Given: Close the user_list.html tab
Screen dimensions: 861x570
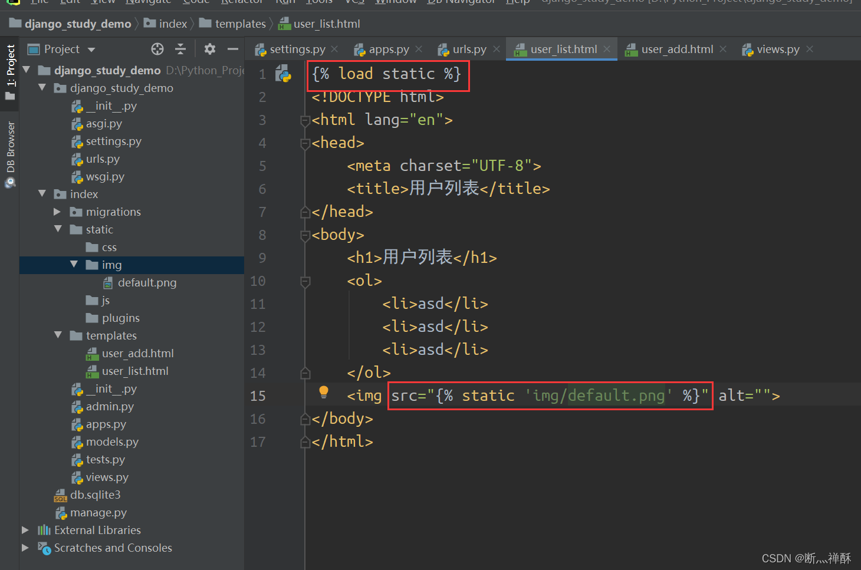Looking at the screenshot, I should point(607,49).
